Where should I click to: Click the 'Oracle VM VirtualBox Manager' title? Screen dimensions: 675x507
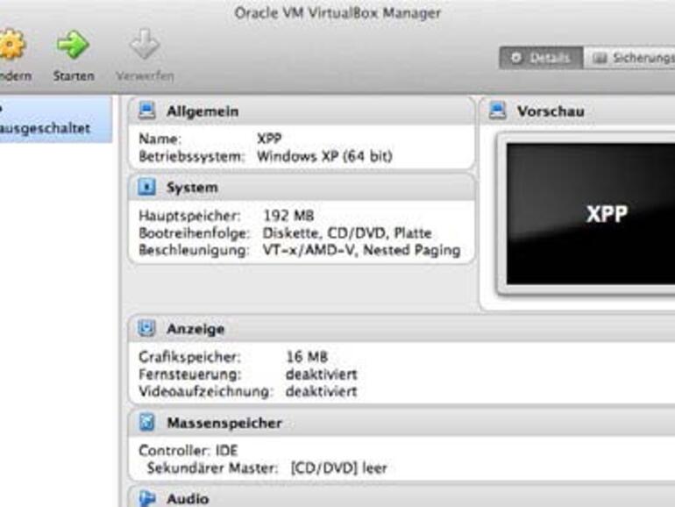pos(337,13)
